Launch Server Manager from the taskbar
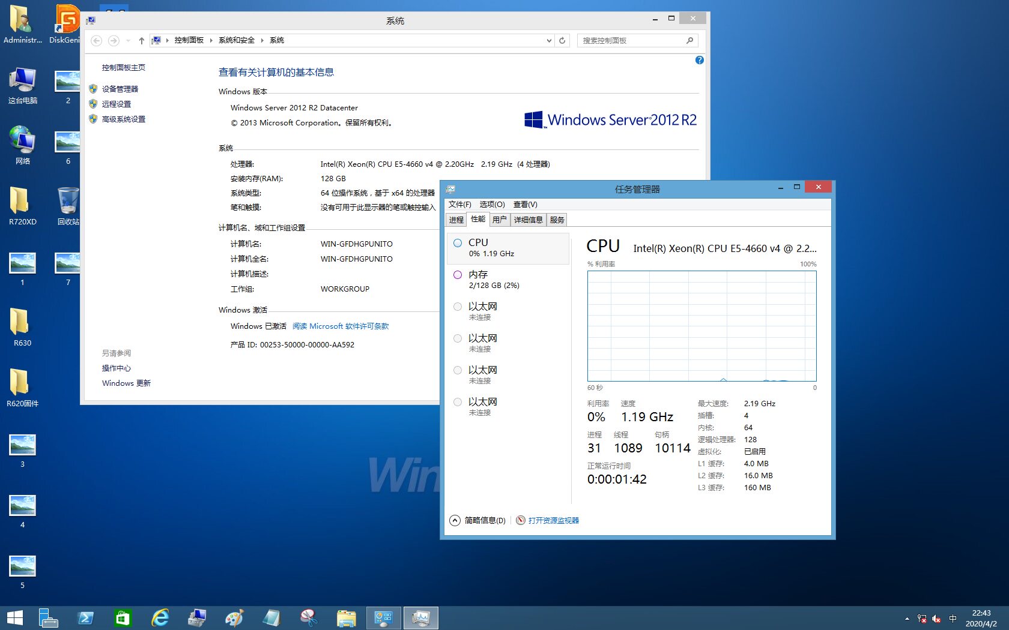The image size is (1009, 630). tap(48, 618)
